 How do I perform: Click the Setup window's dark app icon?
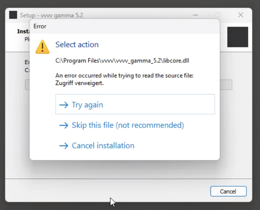13,15
